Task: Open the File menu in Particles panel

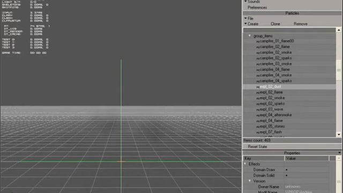Action: click(x=249, y=18)
